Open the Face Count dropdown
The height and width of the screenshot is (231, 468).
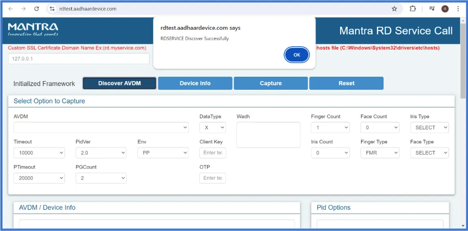point(380,127)
